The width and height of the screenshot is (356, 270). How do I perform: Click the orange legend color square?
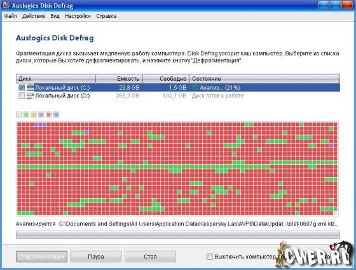(x=34, y=115)
